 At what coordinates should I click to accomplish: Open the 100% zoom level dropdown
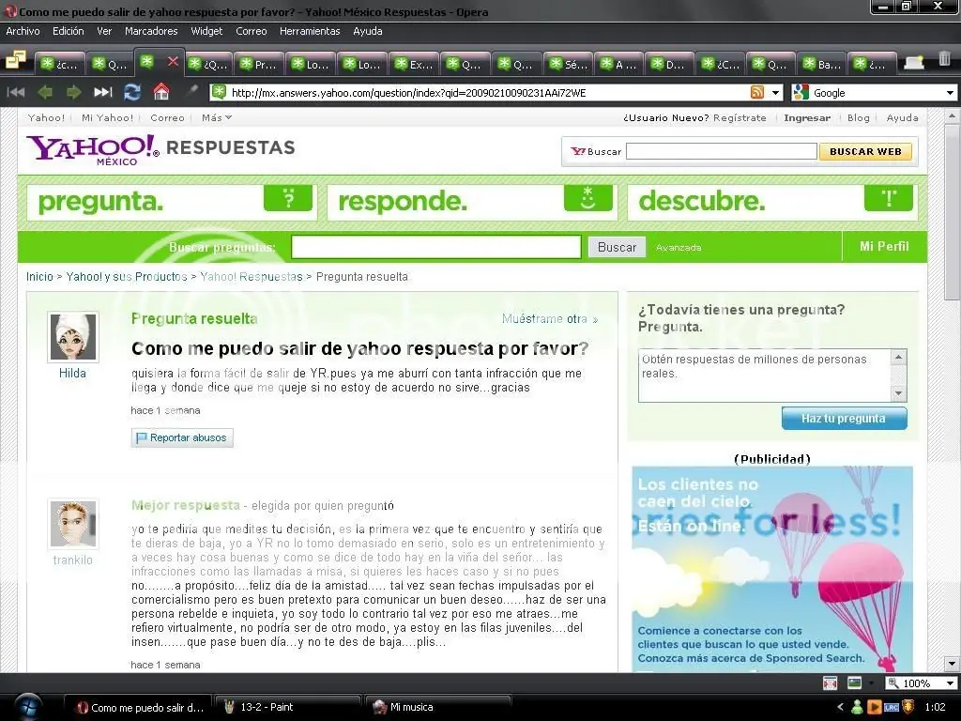pos(950,683)
